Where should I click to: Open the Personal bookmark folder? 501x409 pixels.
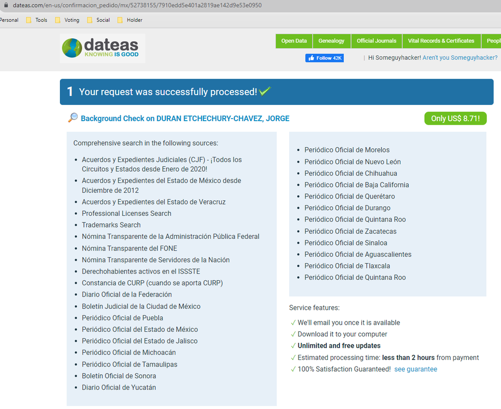pos(9,20)
